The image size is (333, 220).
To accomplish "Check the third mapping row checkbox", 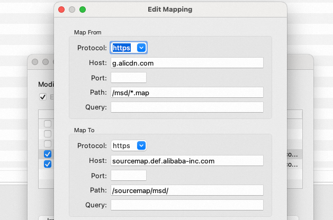I will [x=48, y=144].
